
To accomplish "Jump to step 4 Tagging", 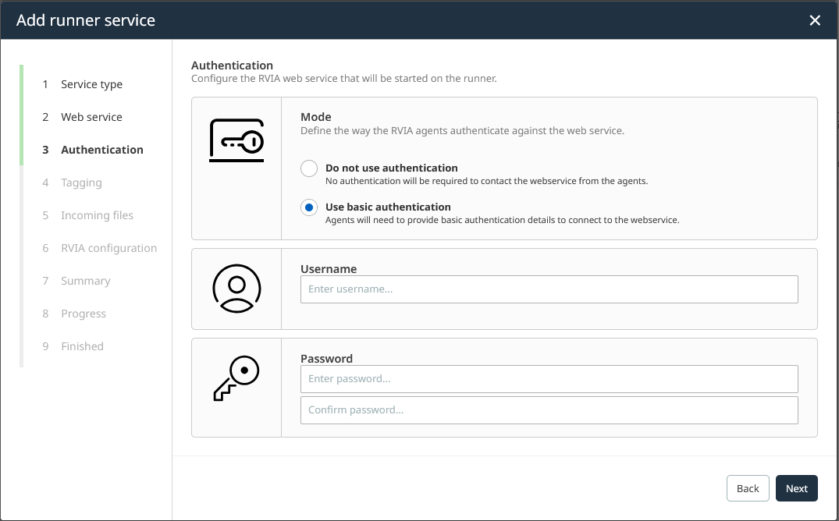I will click(x=81, y=183).
